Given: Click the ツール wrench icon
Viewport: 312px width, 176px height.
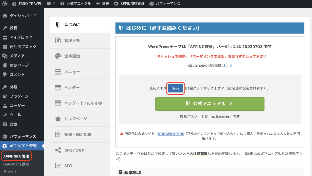Looking at the screenshot, I should [x=5, y=115].
